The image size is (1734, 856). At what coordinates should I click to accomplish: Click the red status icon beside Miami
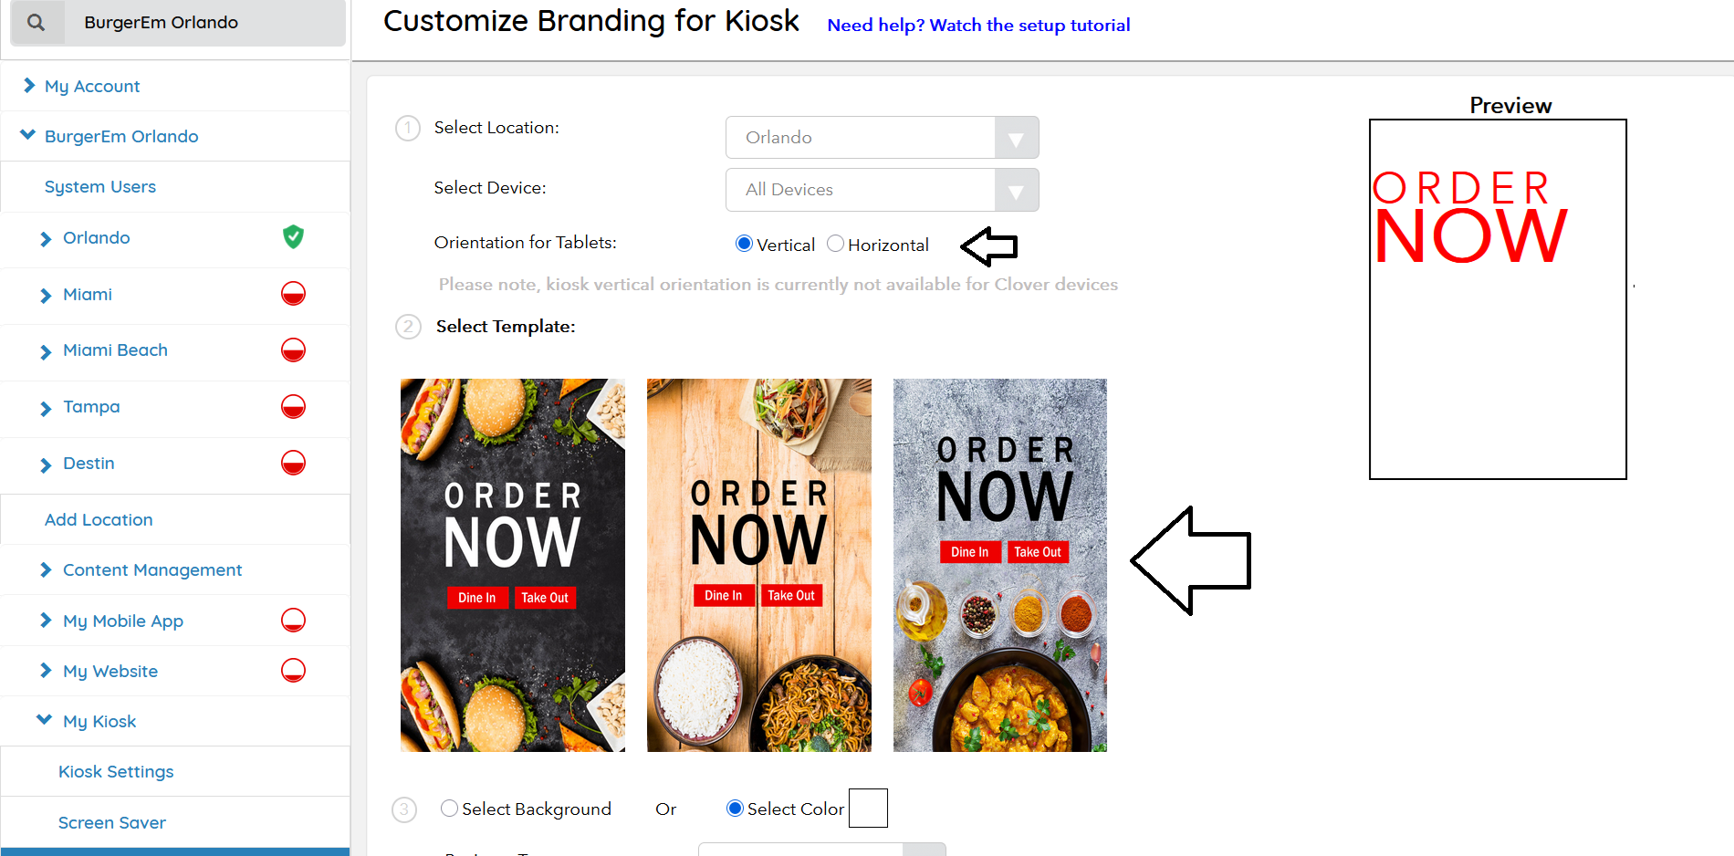coord(293,294)
